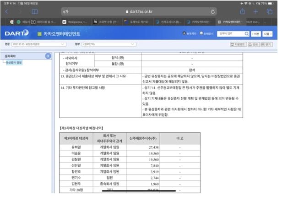
Task: Add new Safari tab with plus icon
Action: [x=256, y=11]
